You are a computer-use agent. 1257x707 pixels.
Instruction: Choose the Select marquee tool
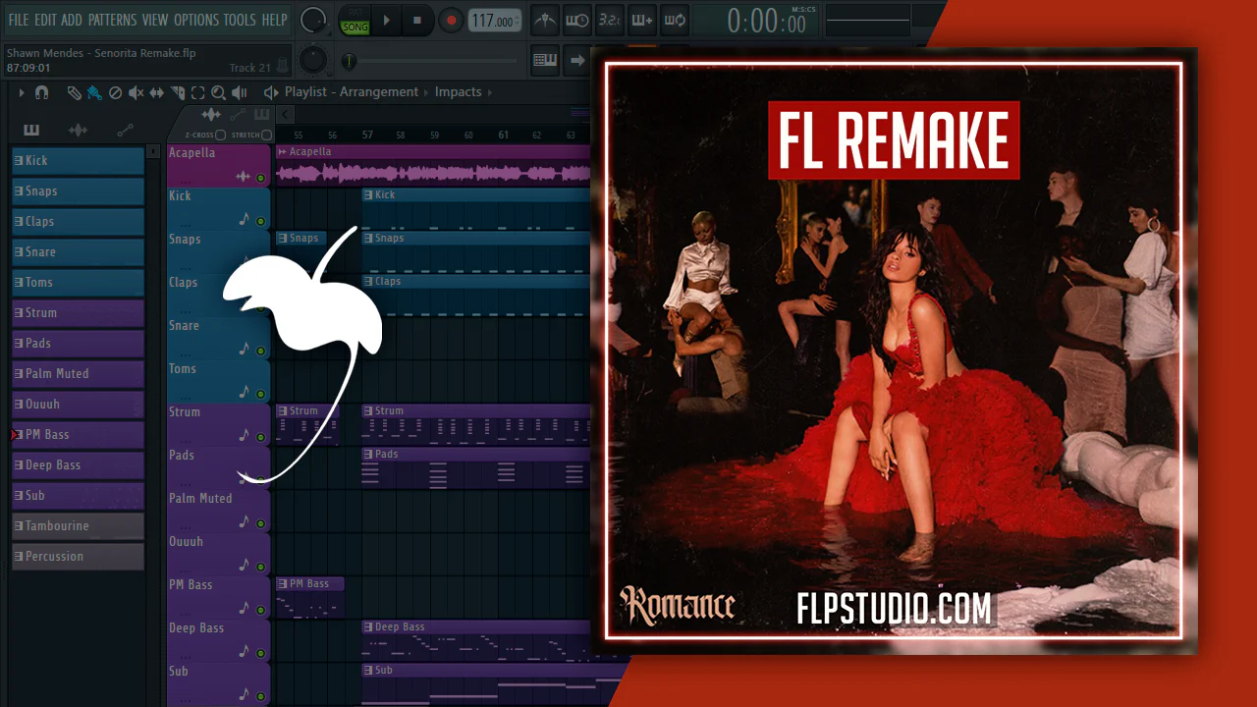pos(197,92)
